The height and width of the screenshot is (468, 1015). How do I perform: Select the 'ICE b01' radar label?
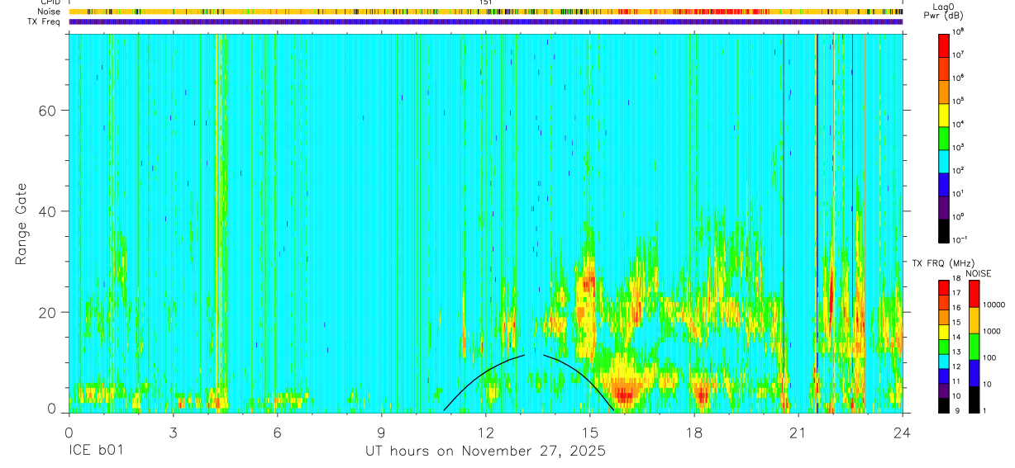95,451
